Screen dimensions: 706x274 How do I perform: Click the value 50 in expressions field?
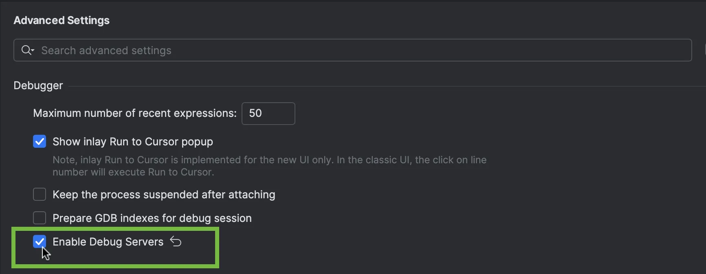coord(255,113)
